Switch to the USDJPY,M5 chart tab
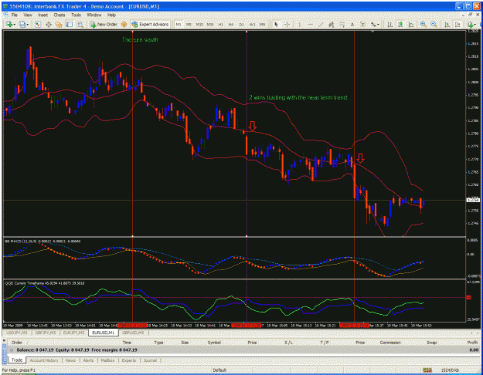 click(x=17, y=333)
